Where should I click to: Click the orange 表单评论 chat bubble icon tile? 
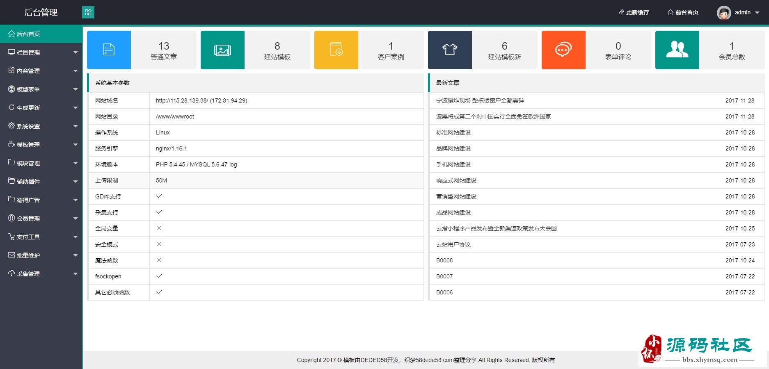coord(563,50)
